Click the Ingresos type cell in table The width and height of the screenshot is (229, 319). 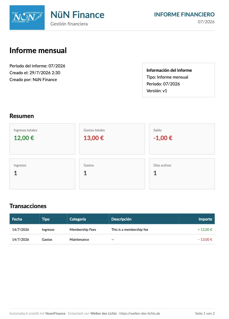point(48,230)
